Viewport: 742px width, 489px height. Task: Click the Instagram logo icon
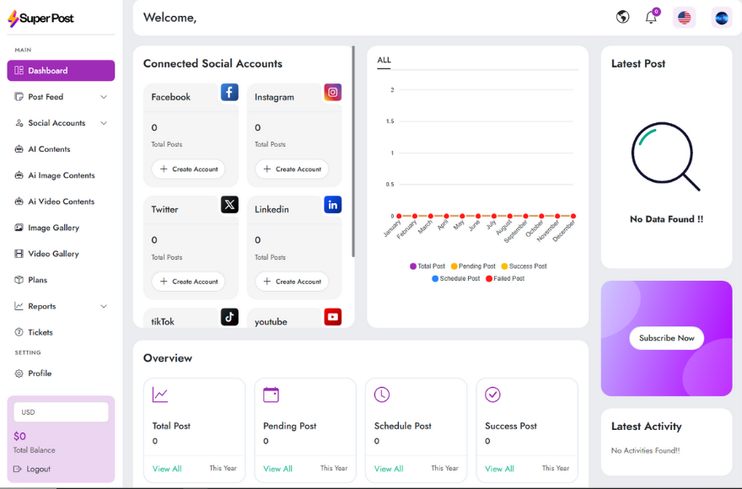(x=333, y=92)
